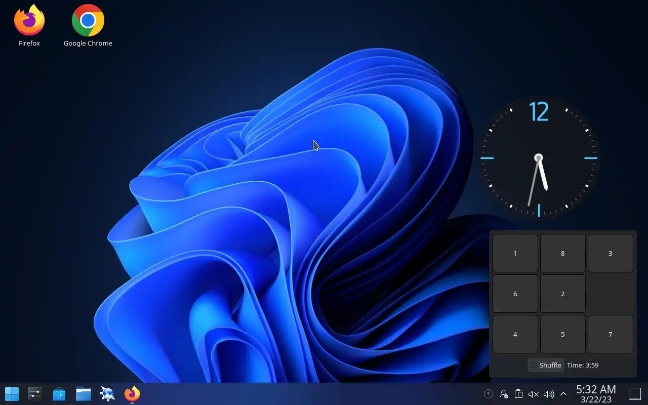This screenshot has height=405, width=648.
Task: Open System Settings from the taskbar
Action: click(x=35, y=393)
